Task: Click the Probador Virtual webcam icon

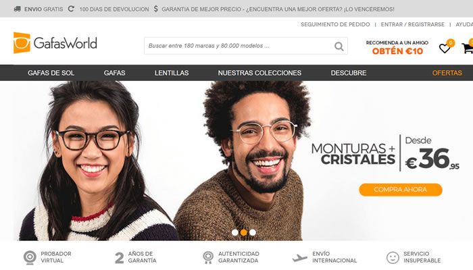Action: (x=30, y=258)
